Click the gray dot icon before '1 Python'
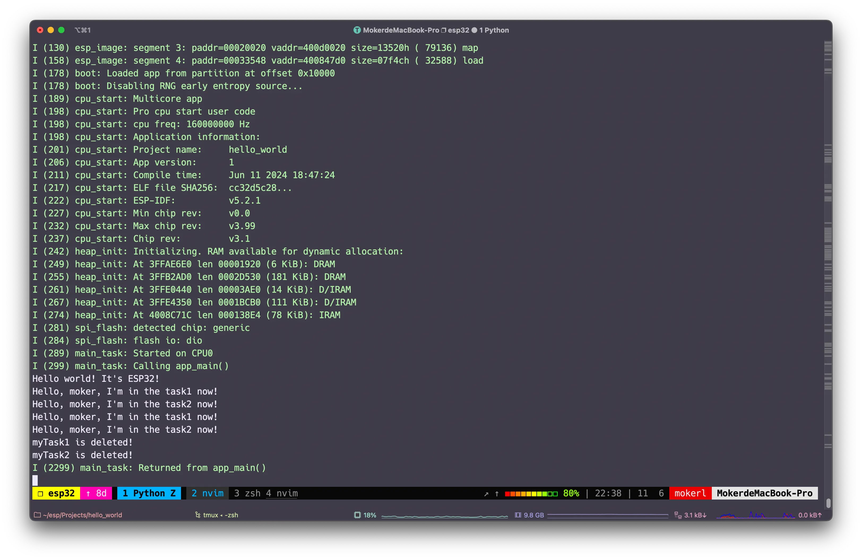Image resolution: width=862 pixels, height=560 pixels. point(474,30)
